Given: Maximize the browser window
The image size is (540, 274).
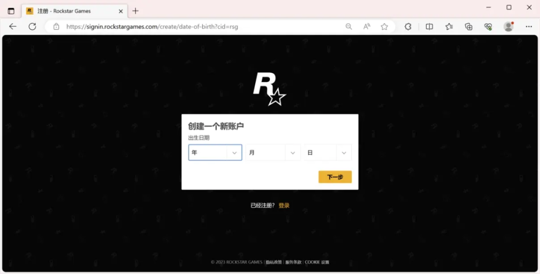Looking at the screenshot, I should click(x=509, y=7).
